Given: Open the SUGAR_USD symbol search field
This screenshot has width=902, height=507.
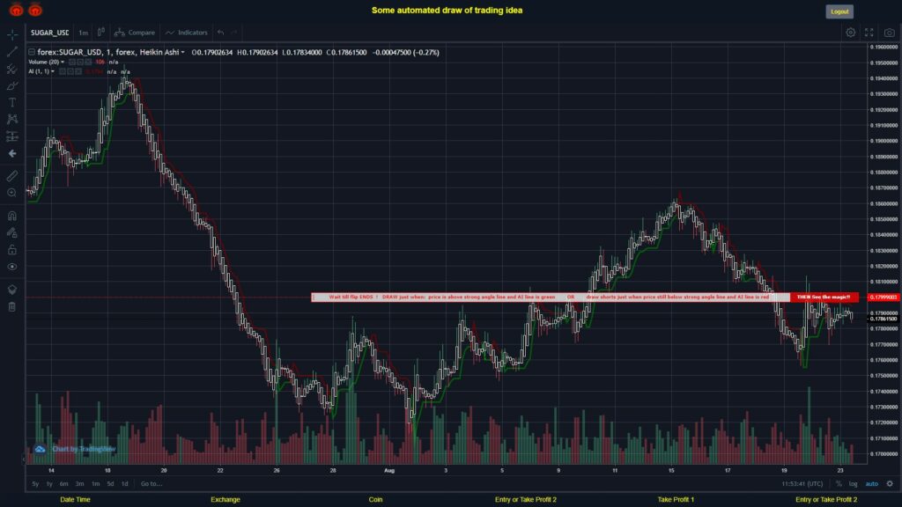Looking at the screenshot, I should coord(49,33).
